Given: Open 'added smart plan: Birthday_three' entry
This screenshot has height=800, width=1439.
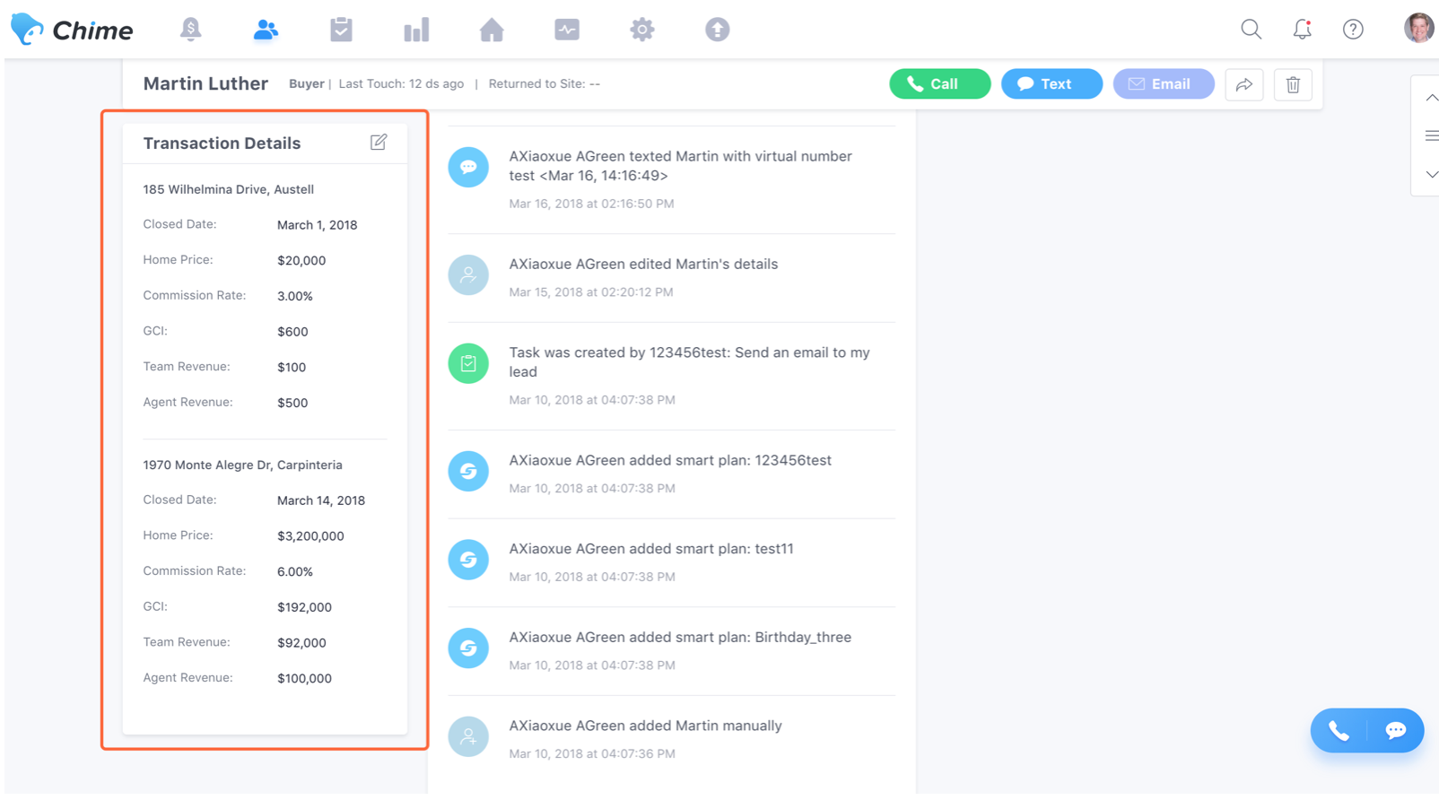Looking at the screenshot, I should [x=680, y=638].
